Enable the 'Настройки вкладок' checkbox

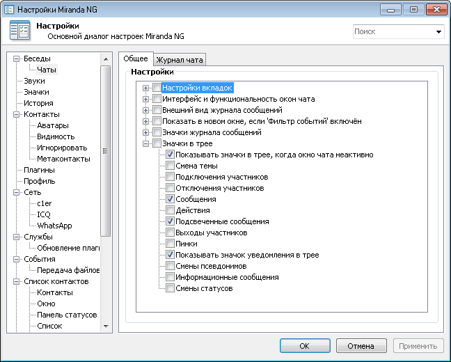157,88
